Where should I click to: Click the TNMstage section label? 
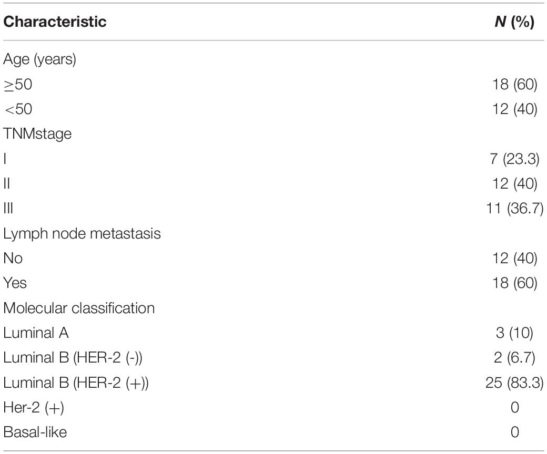[x=37, y=134]
